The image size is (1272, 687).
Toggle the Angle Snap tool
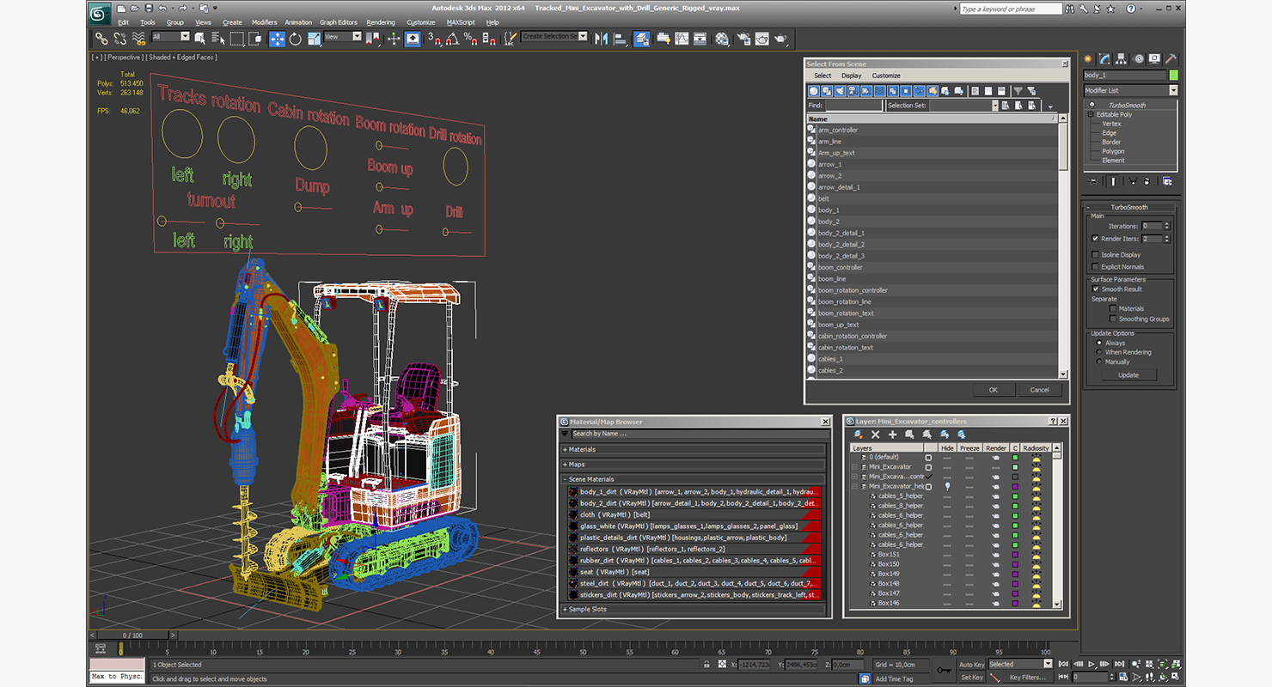click(x=453, y=39)
